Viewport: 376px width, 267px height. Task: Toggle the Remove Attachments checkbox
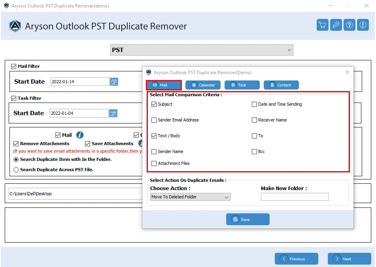pos(16,144)
